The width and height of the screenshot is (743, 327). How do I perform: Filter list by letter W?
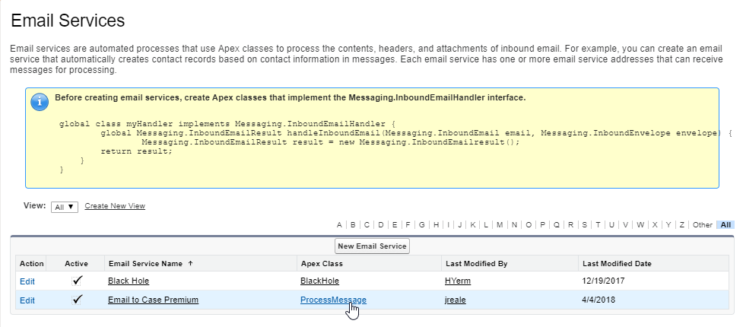click(x=640, y=225)
